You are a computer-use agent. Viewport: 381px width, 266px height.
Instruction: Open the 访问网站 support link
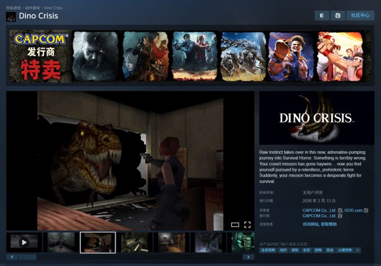[x=311, y=224]
